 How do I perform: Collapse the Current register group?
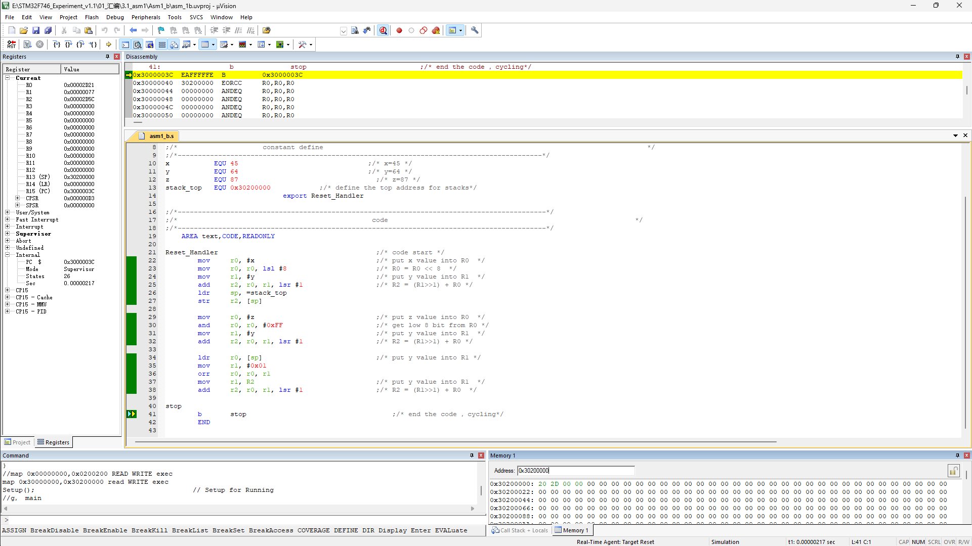point(8,78)
